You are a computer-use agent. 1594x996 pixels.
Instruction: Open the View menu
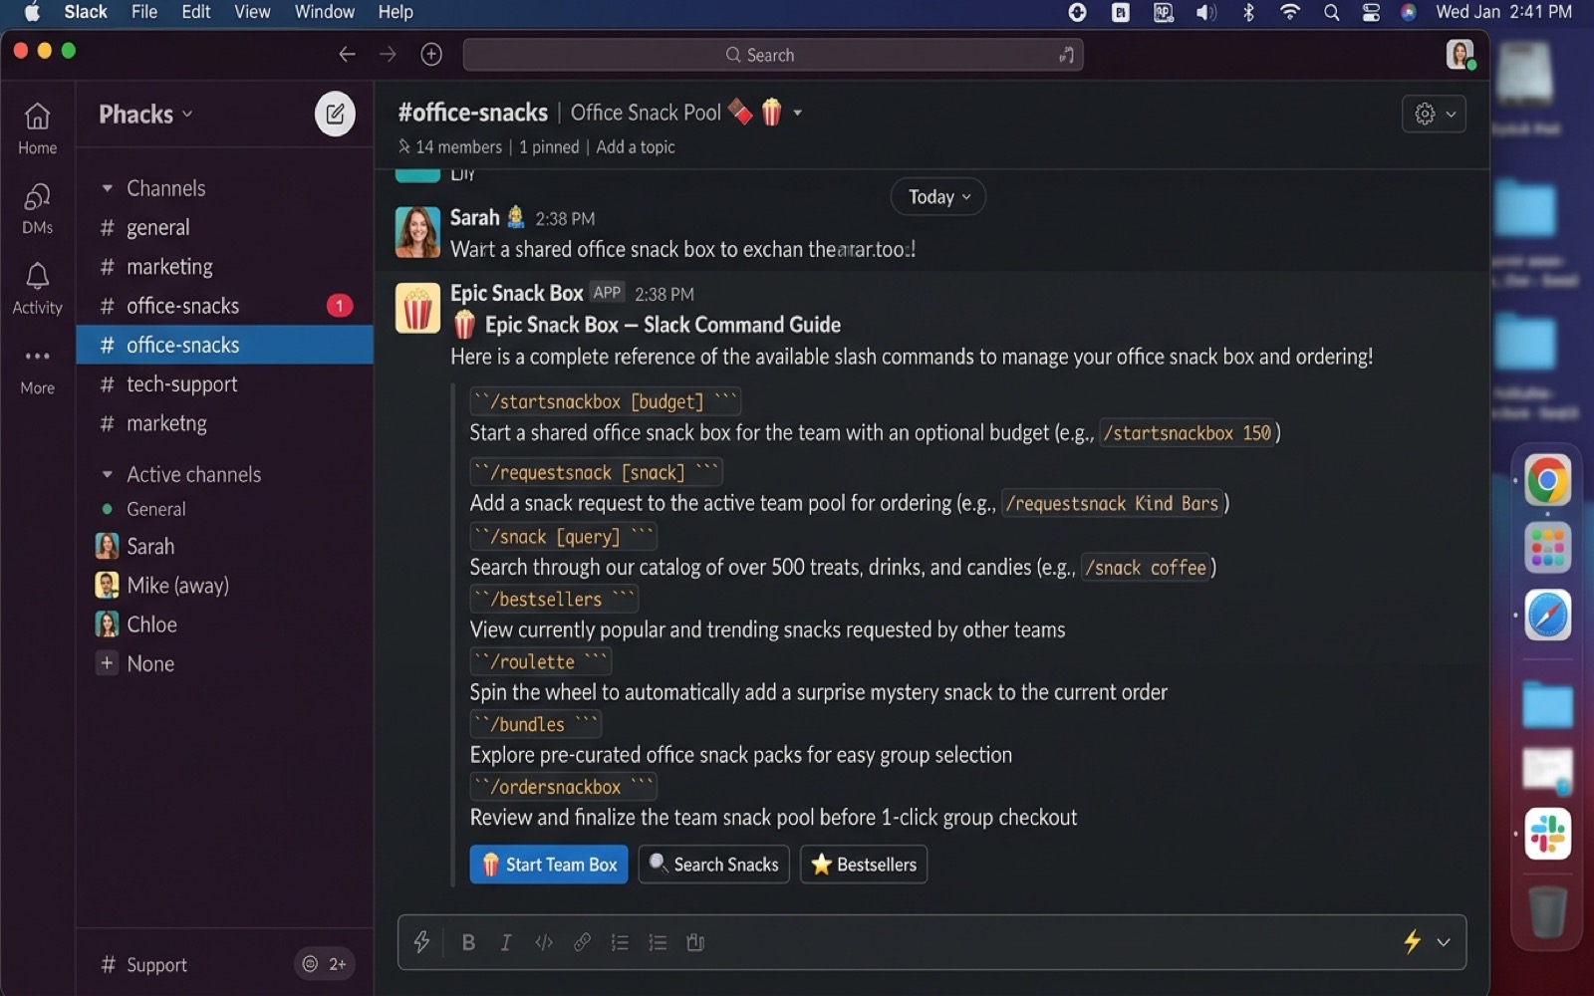click(252, 12)
